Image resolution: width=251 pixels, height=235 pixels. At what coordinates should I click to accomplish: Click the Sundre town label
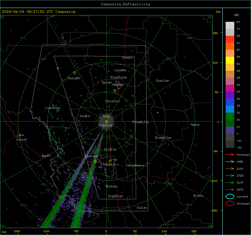click(x=85, y=116)
